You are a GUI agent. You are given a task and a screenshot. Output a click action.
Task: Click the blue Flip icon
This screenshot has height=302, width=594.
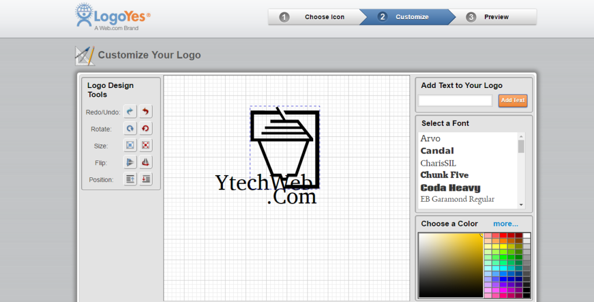pos(130,162)
